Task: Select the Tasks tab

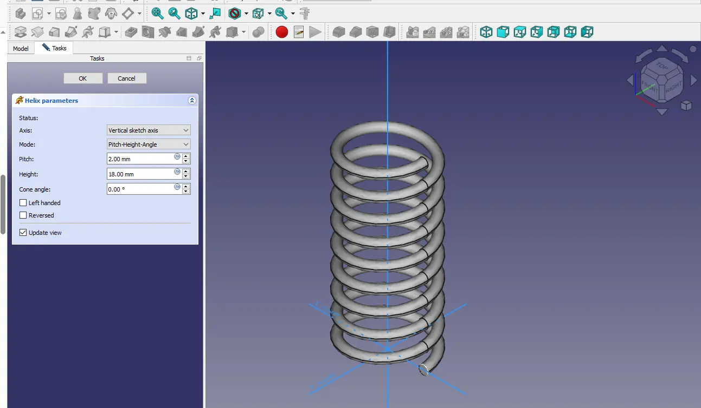Action: pos(54,48)
